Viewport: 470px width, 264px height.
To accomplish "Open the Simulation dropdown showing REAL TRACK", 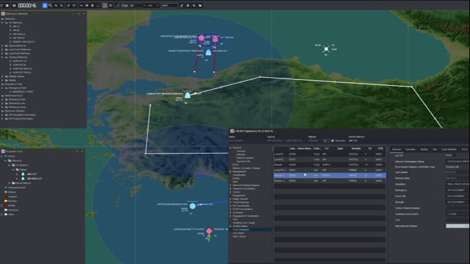I will 456,183.
